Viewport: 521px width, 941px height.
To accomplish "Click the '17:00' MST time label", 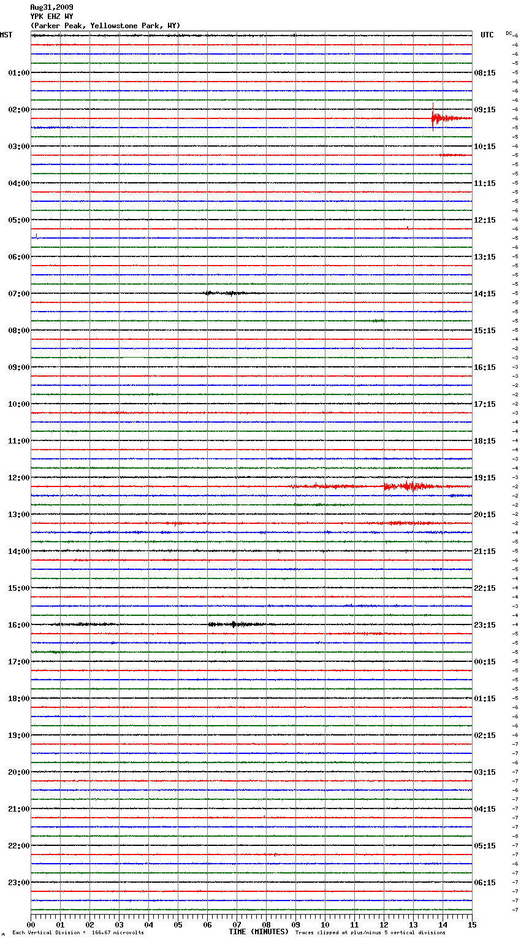I will [x=19, y=662].
